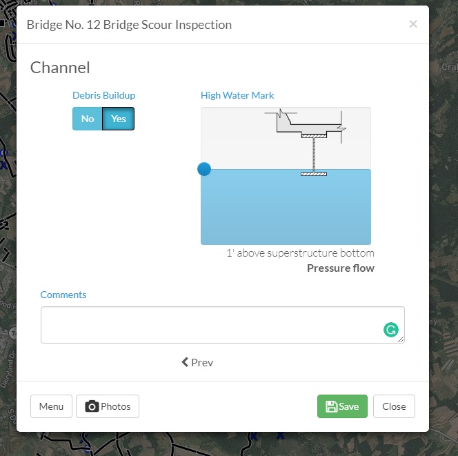
Task: Click the High Water Mark label
Action: pos(237,95)
